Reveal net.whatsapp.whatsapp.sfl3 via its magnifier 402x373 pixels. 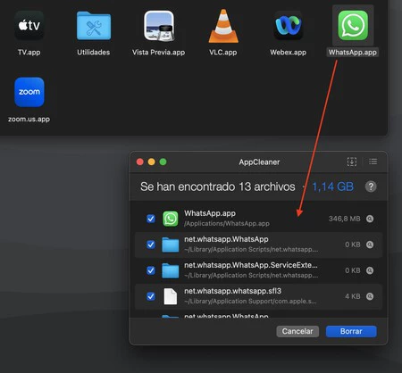pos(370,296)
